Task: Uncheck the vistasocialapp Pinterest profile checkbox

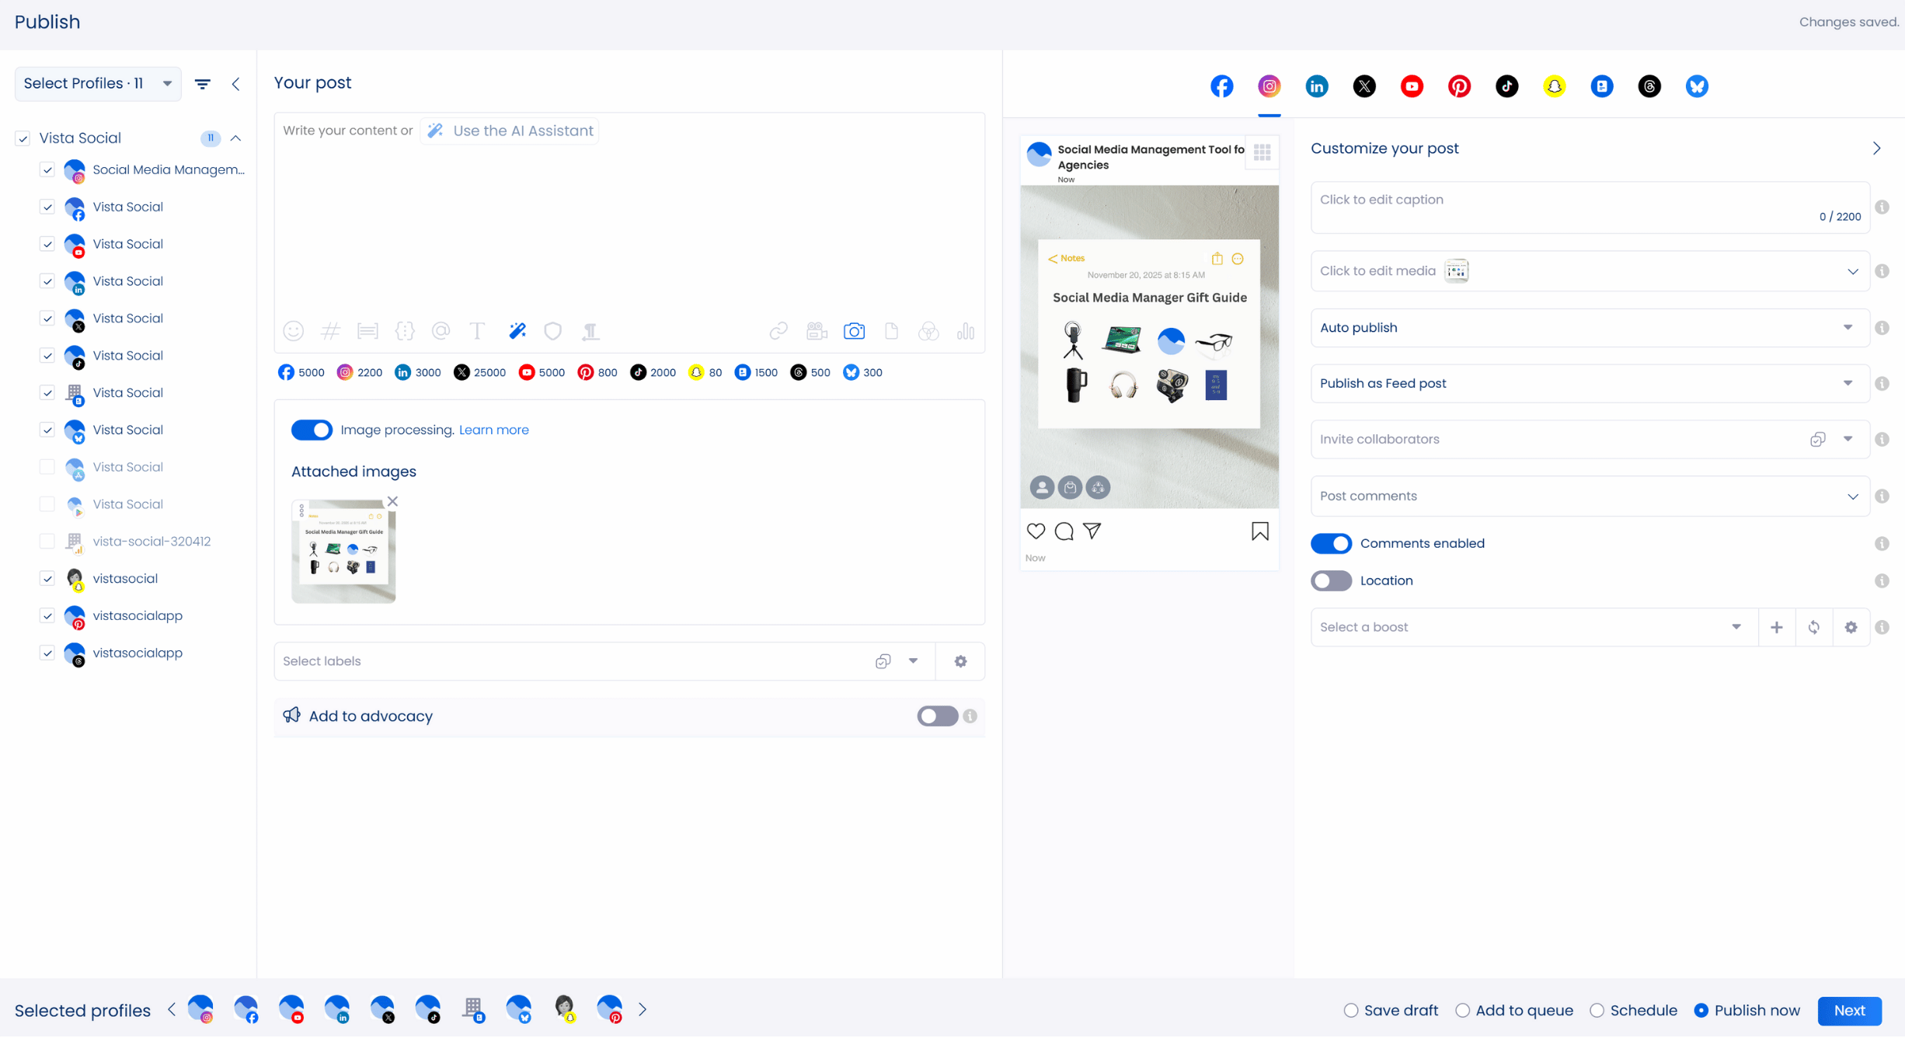Action: point(47,615)
